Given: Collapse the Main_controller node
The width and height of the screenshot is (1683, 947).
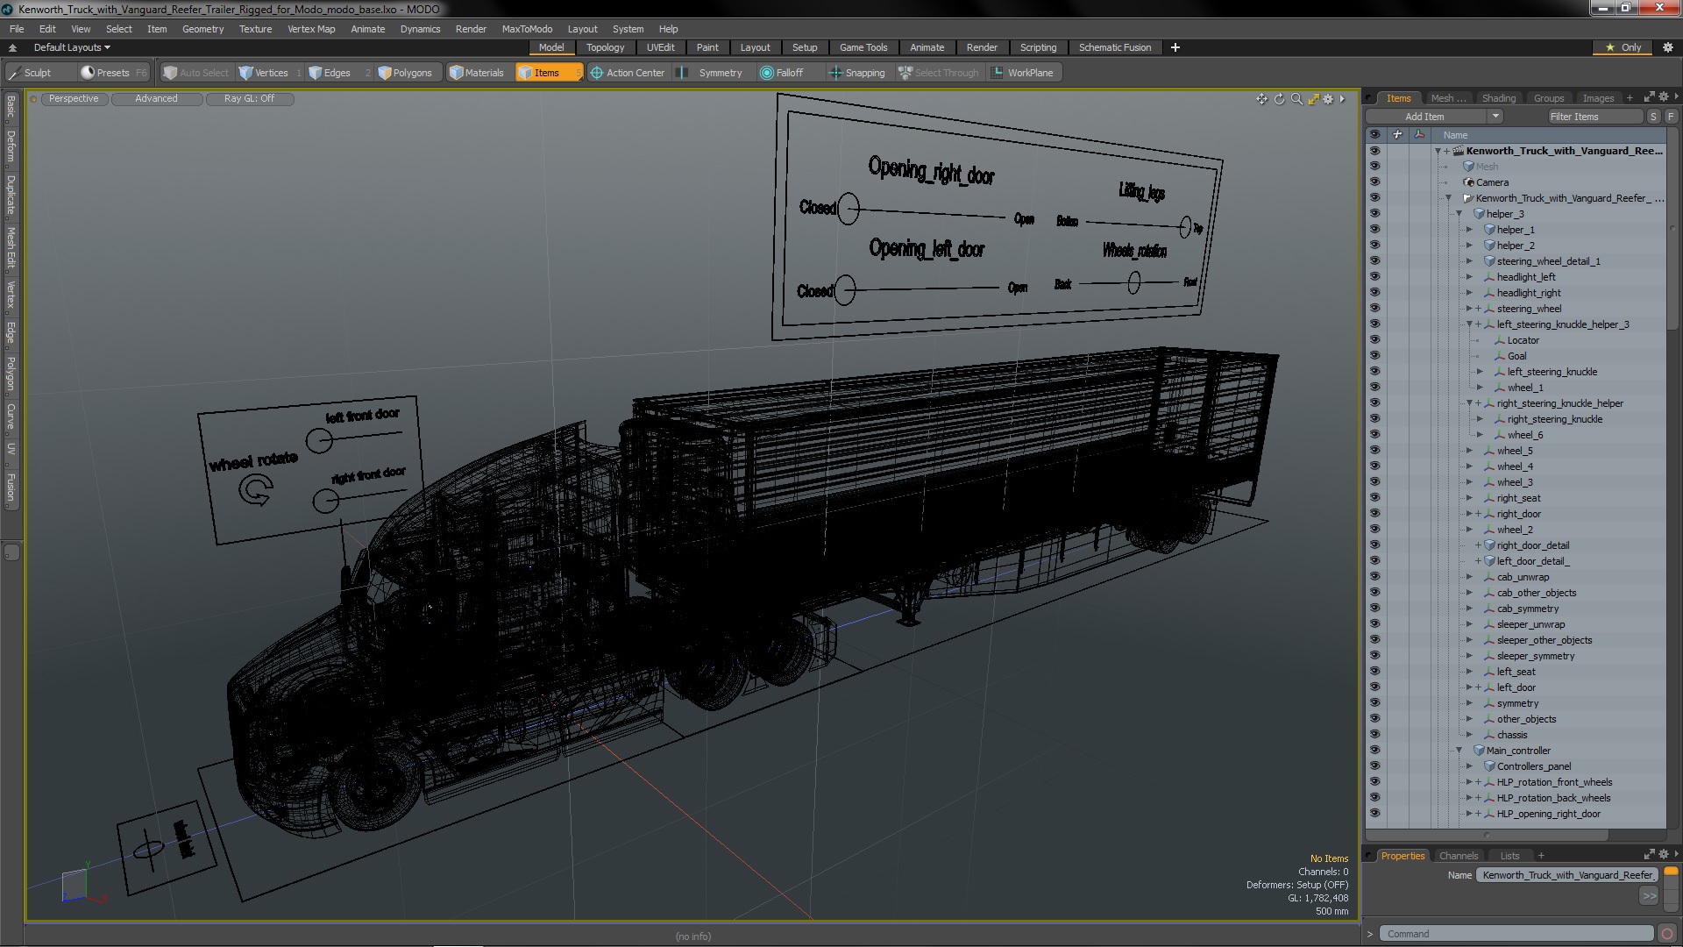Looking at the screenshot, I should coord(1459,751).
